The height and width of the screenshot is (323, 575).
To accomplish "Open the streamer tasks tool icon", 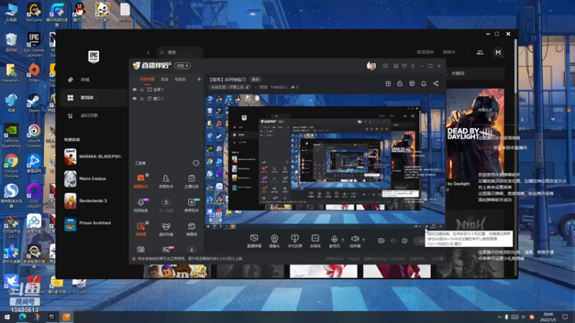I will (191, 181).
